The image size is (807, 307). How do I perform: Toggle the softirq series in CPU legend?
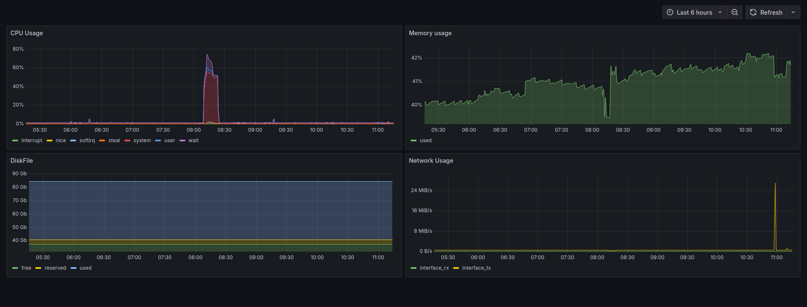click(87, 140)
